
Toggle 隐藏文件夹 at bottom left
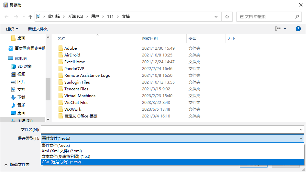click(x=17, y=165)
